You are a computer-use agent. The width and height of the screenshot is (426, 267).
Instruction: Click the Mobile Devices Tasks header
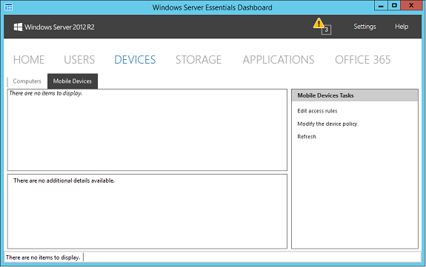[x=355, y=95]
